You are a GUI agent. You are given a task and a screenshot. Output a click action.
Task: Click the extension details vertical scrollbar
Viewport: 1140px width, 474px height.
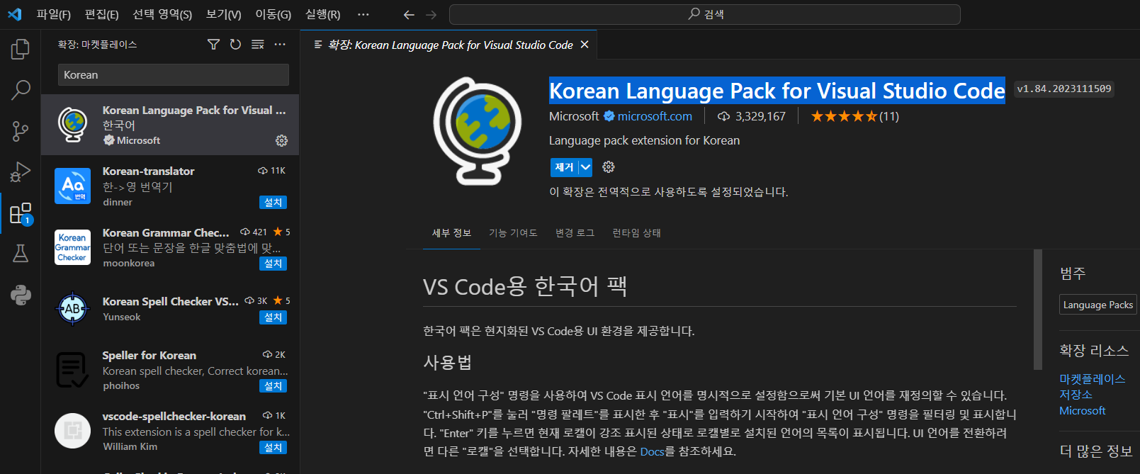(1038, 310)
